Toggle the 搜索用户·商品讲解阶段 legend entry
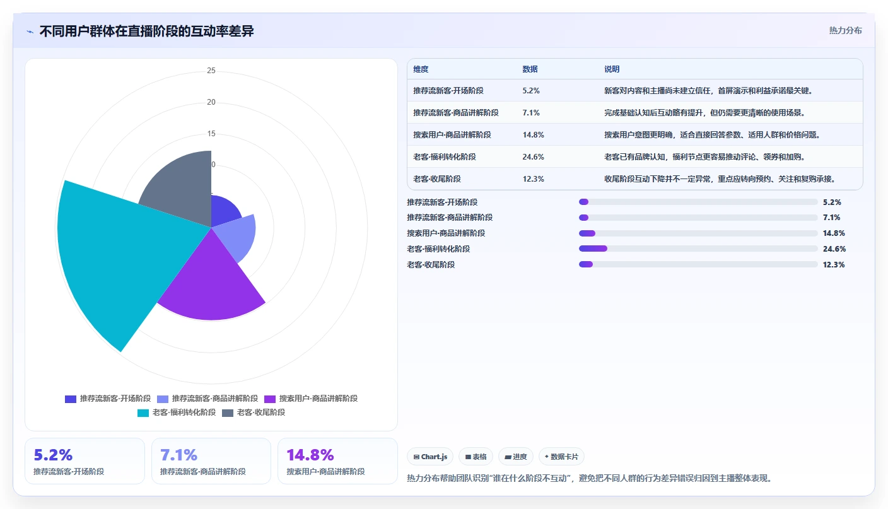Screen dimensions: 888x509 (311, 399)
